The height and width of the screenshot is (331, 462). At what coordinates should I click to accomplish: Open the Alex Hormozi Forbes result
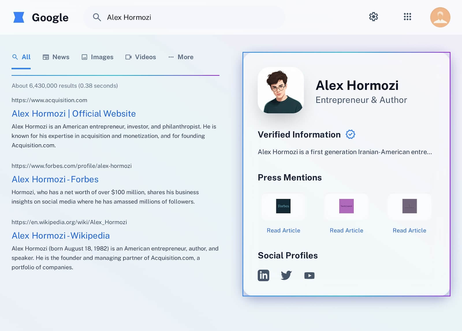(55, 179)
